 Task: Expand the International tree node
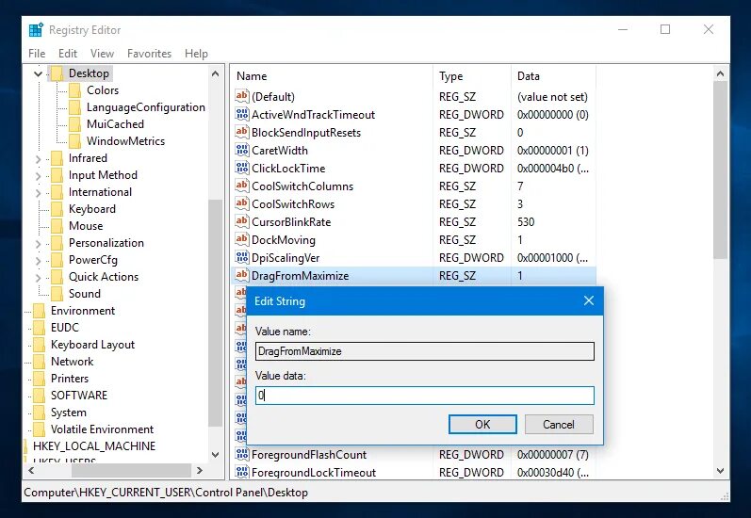pyautogui.click(x=39, y=193)
